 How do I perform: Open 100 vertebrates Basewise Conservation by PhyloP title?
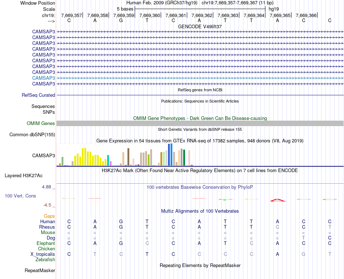point(200,187)
